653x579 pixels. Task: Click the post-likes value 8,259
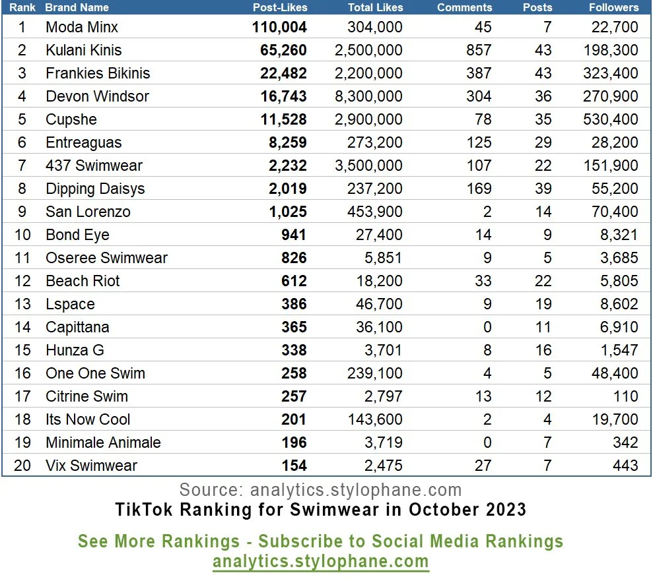(288, 142)
